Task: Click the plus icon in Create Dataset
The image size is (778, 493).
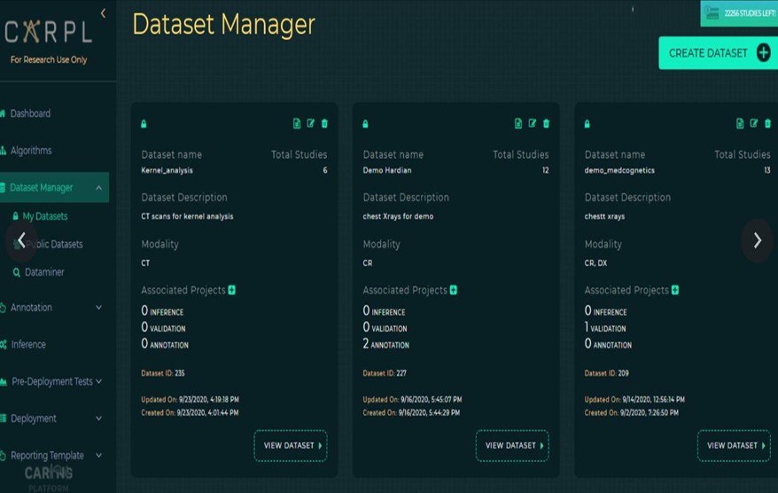Action: pyautogui.click(x=763, y=52)
